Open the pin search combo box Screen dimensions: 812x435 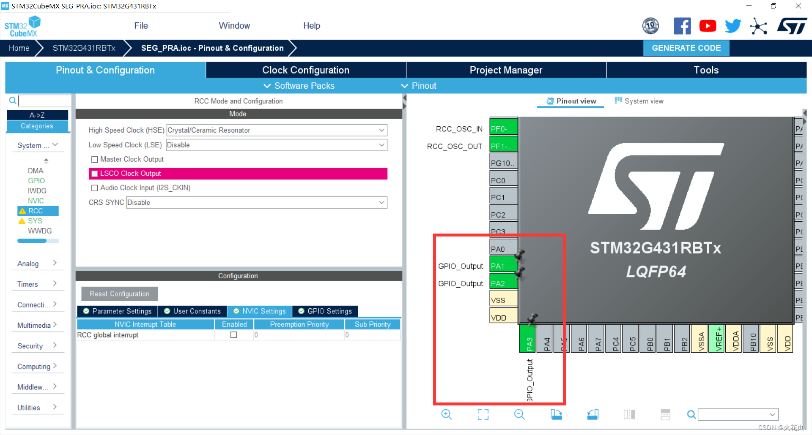[738, 414]
